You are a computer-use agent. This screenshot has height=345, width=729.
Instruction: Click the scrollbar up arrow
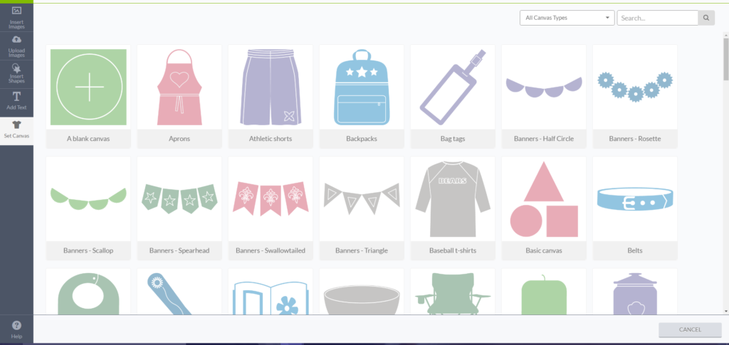tap(725, 36)
